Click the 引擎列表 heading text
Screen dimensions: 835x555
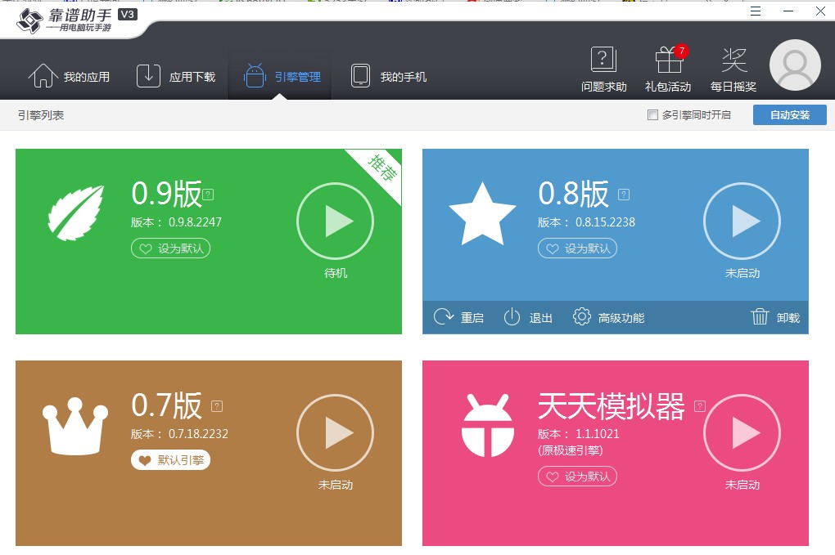pyautogui.click(x=41, y=115)
